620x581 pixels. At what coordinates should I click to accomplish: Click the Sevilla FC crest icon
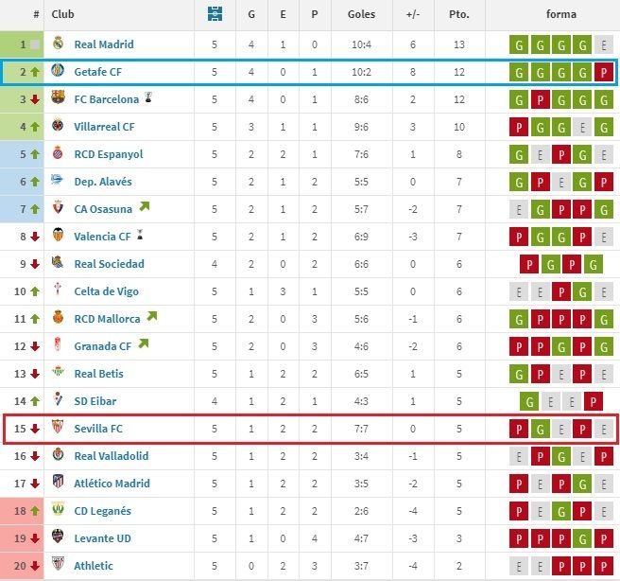tap(58, 429)
